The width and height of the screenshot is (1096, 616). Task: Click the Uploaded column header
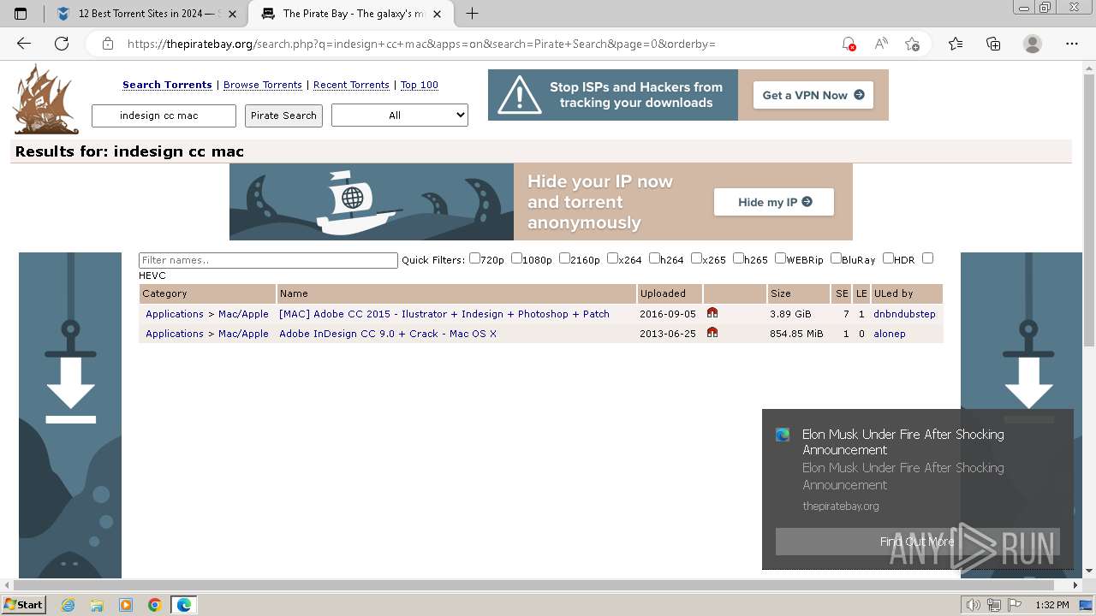663,293
